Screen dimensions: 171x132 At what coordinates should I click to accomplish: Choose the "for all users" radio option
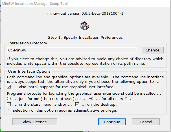click(x=91, y=99)
